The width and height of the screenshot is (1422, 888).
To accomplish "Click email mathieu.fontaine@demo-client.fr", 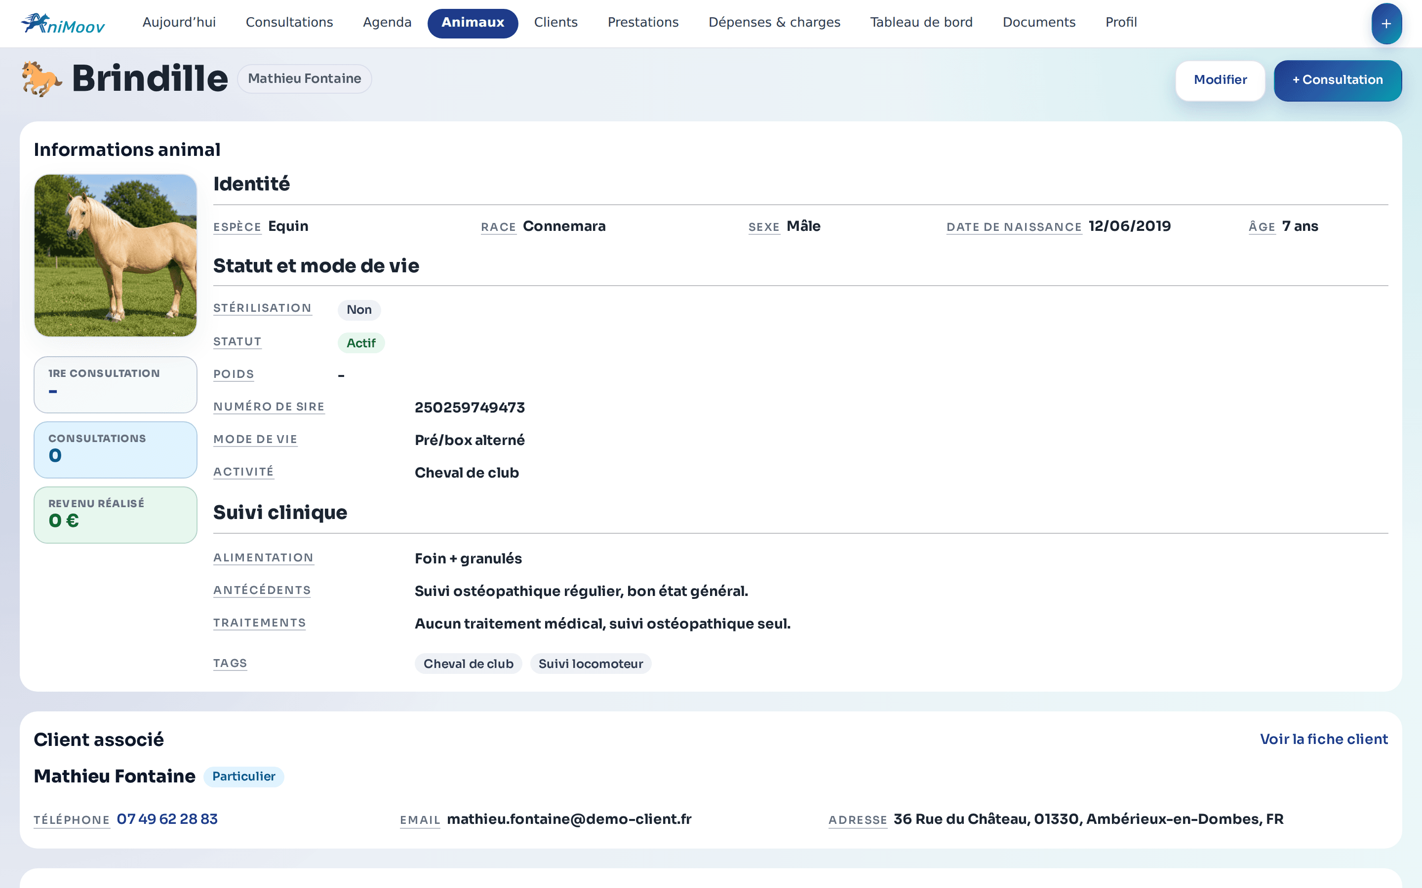I will point(569,819).
